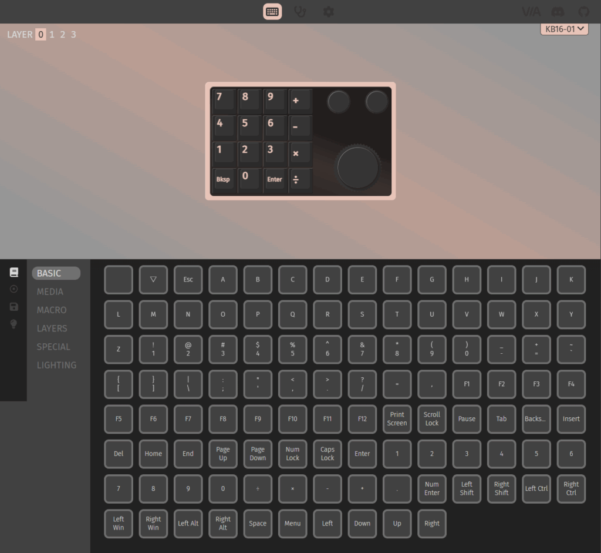Open the Configure keyboard tab icon
601x553 pixels.
272,11
